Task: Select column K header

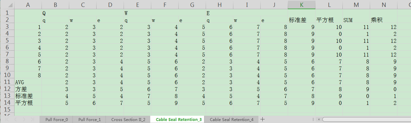Action: click(302, 5)
